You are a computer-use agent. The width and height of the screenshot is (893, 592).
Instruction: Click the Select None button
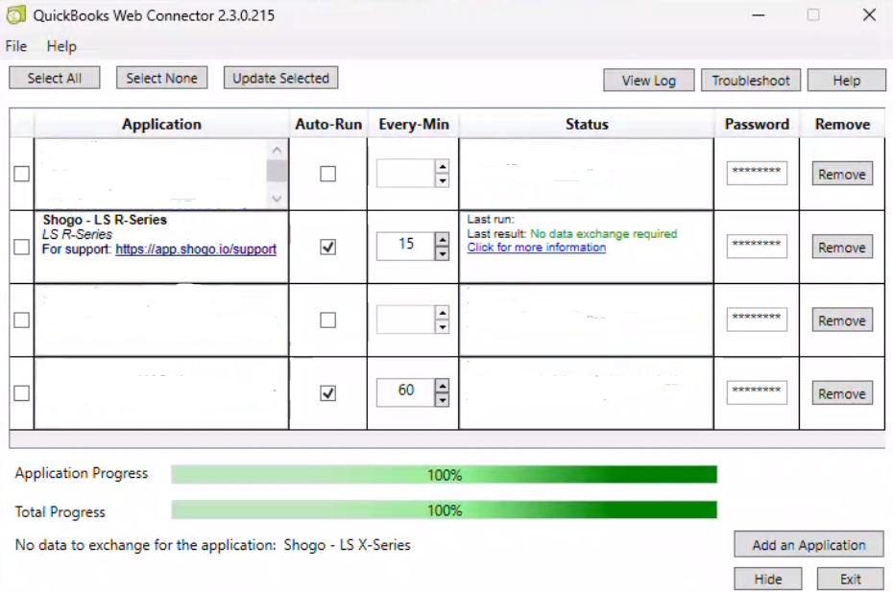161,78
